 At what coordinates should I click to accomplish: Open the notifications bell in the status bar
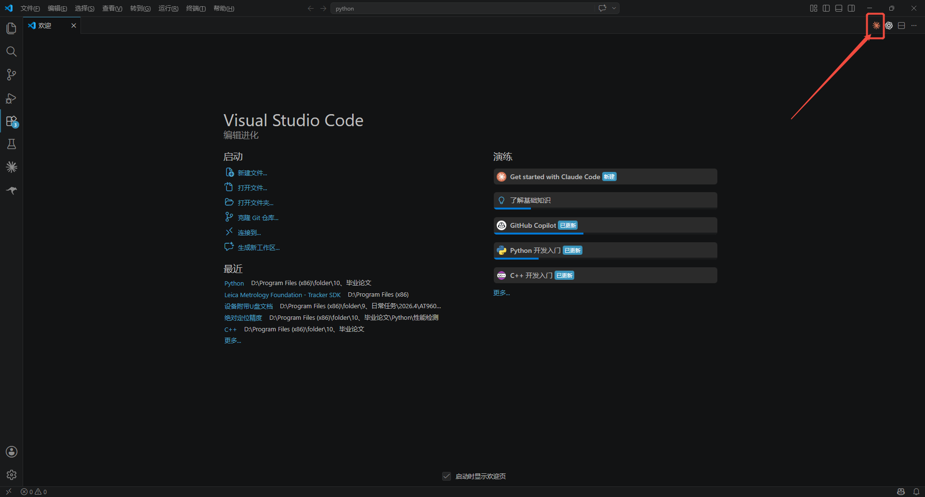click(x=916, y=492)
